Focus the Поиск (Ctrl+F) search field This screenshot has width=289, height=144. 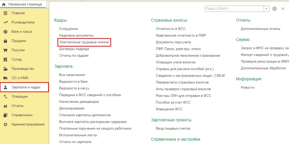coord(234,9)
